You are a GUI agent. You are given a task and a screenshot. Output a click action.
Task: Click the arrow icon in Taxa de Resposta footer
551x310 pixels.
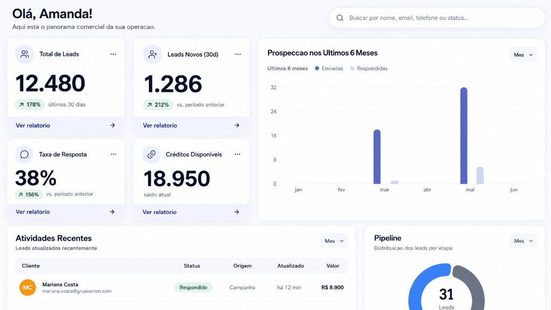click(x=112, y=212)
